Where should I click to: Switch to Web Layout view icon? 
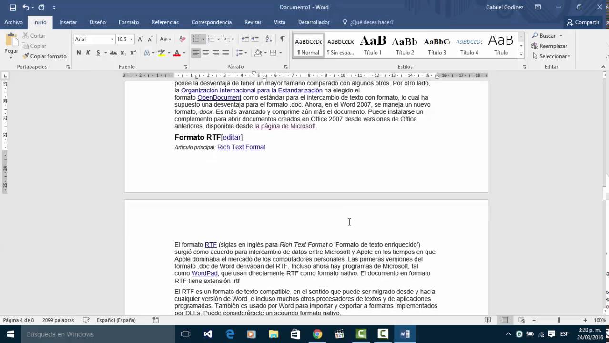coord(522,320)
